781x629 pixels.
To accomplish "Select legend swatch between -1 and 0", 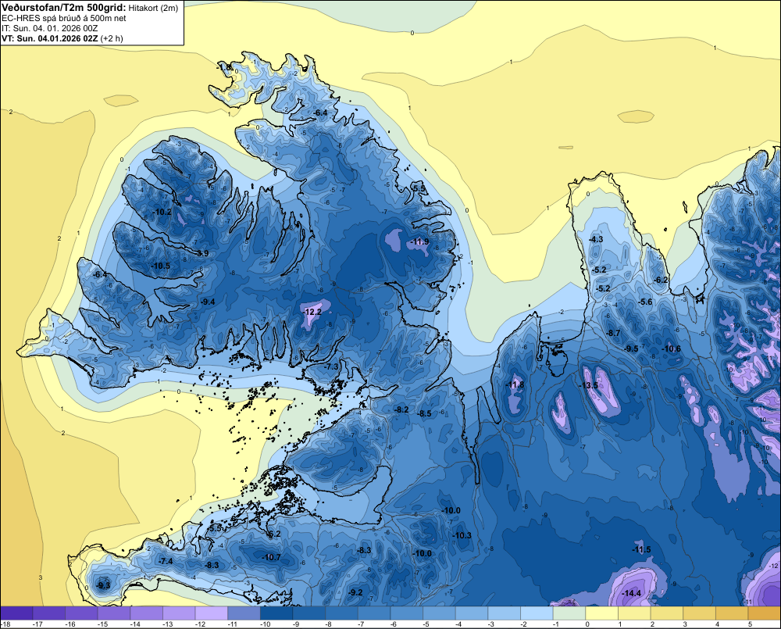I will 569,613.
